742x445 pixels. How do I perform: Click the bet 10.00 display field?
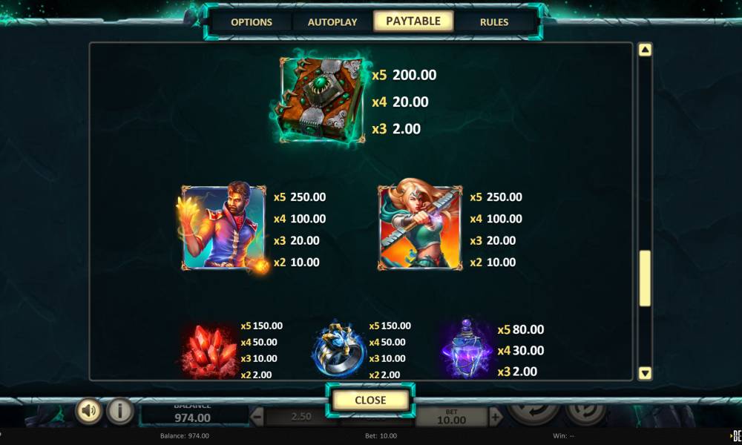point(451,417)
